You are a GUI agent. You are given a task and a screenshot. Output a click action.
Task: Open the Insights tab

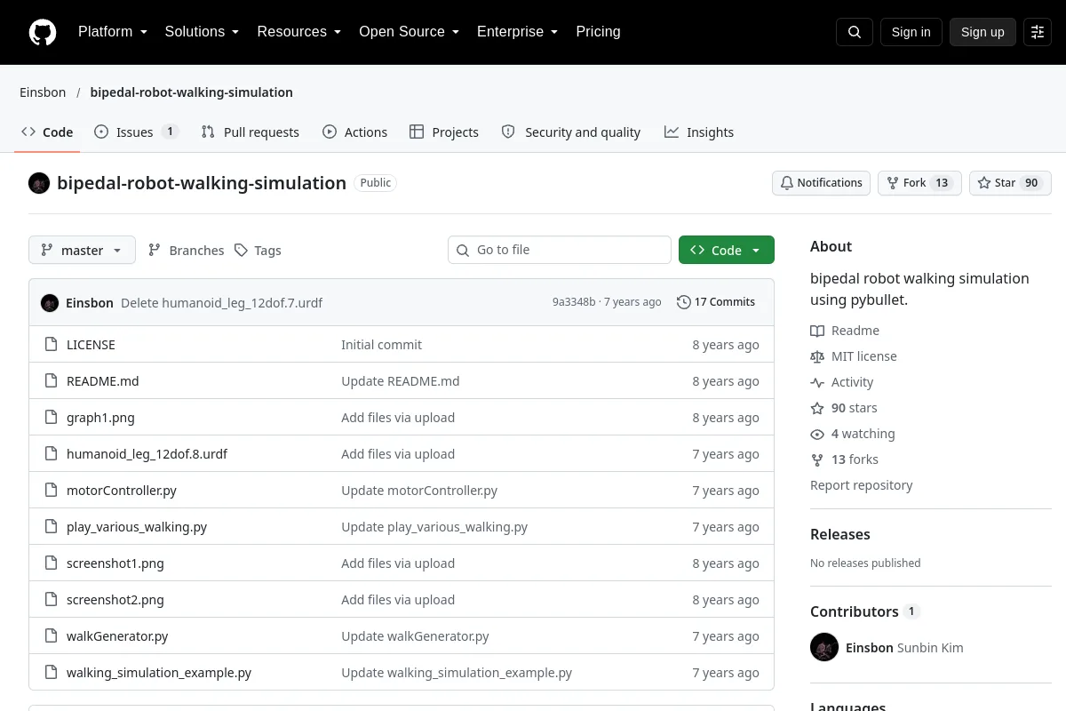point(699,132)
